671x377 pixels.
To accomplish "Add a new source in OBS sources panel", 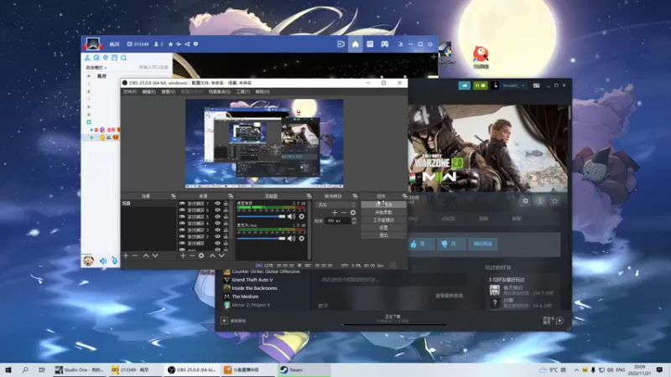I will click(183, 256).
